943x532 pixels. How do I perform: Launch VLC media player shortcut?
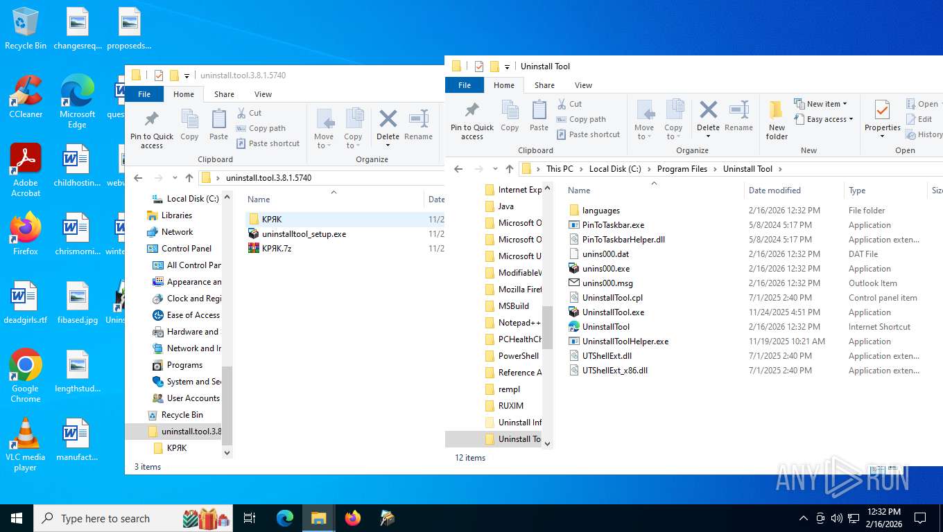click(x=26, y=444)
